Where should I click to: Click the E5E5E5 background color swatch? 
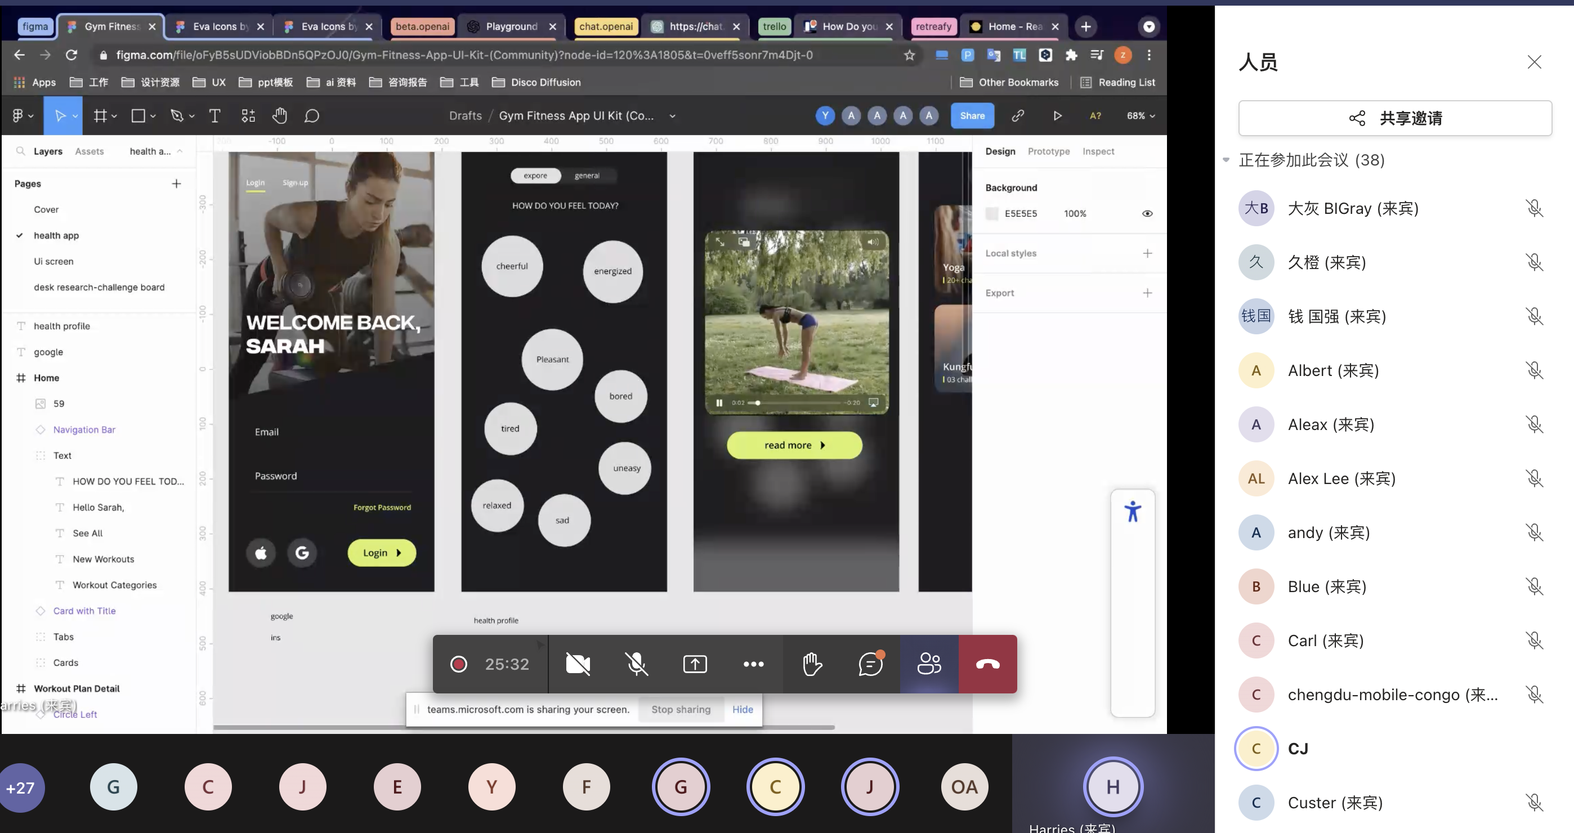pyautogui.click(x=992, y=214)
